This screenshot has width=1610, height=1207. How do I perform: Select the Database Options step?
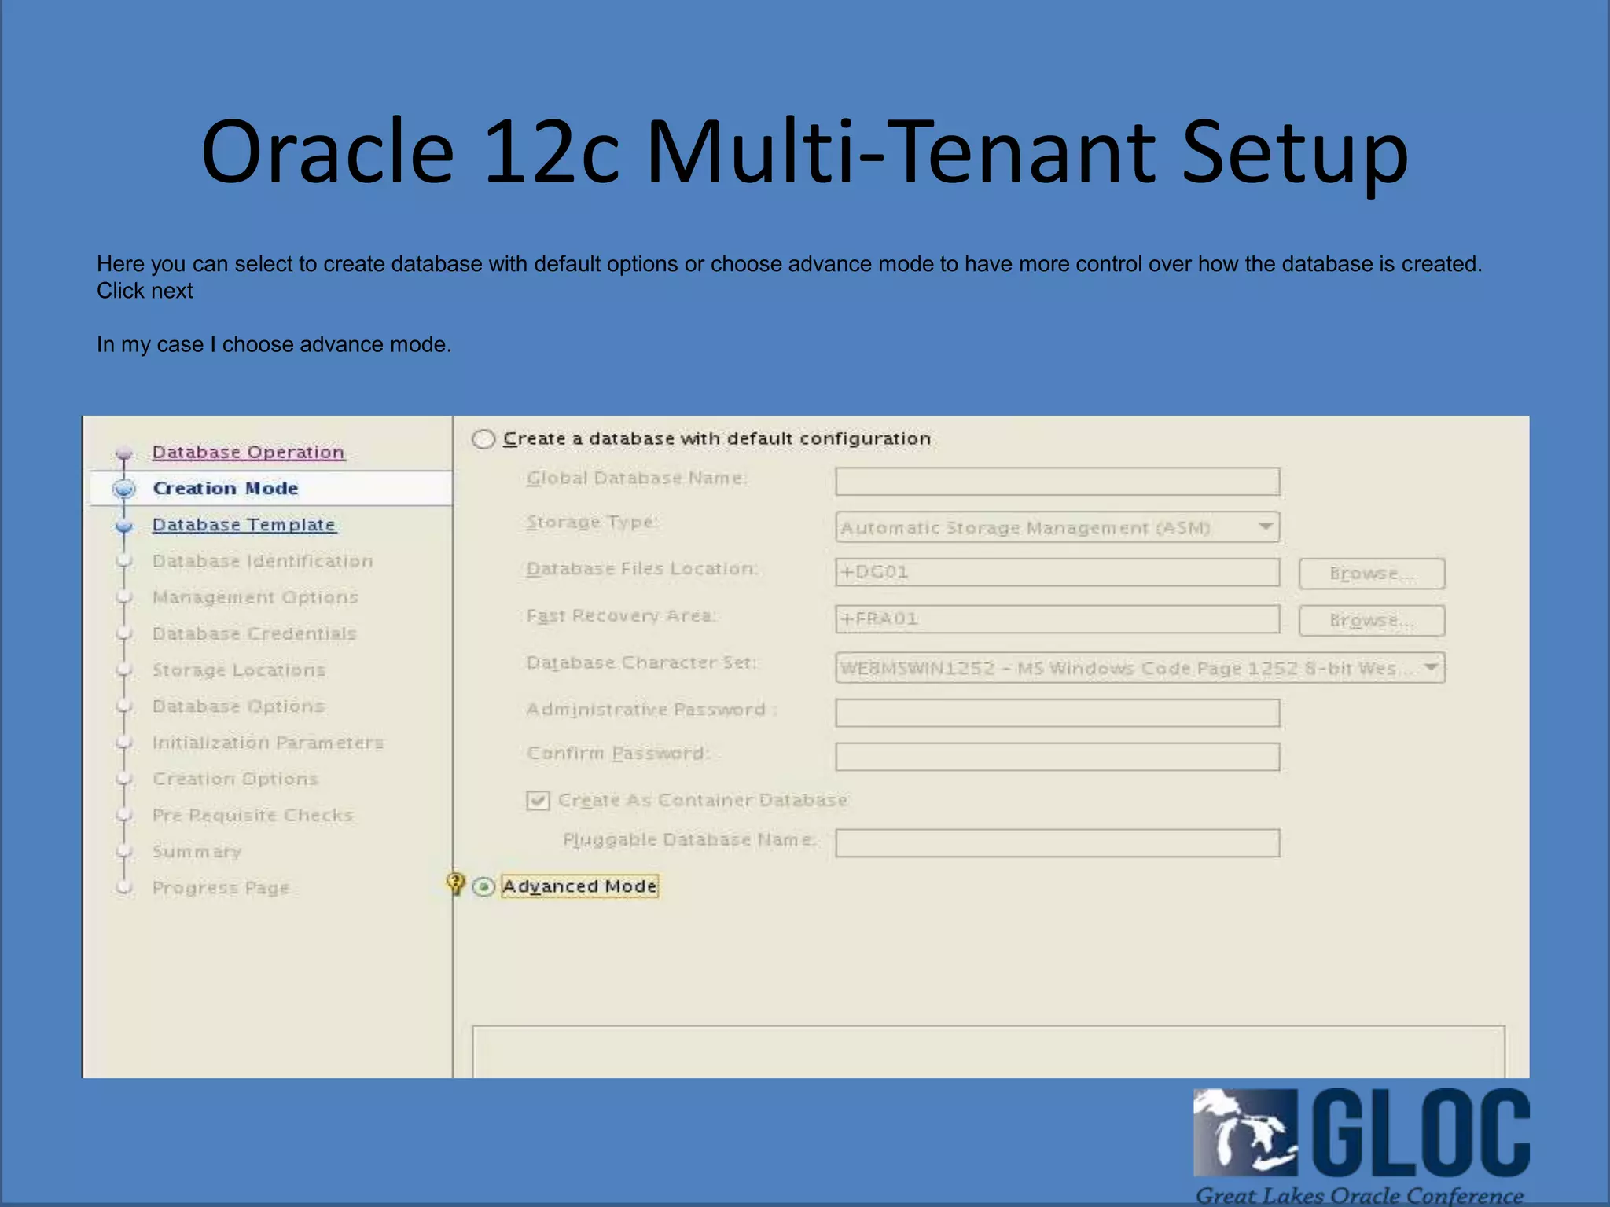[238, 706]
